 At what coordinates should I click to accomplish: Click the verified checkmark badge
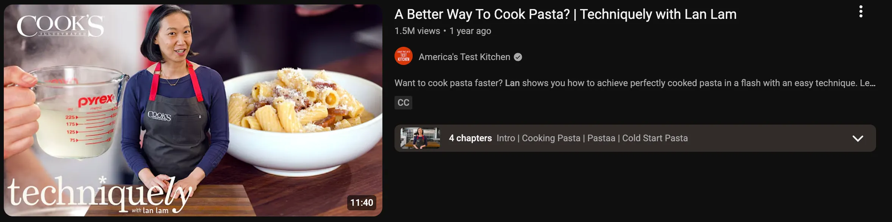coord(518,57)
